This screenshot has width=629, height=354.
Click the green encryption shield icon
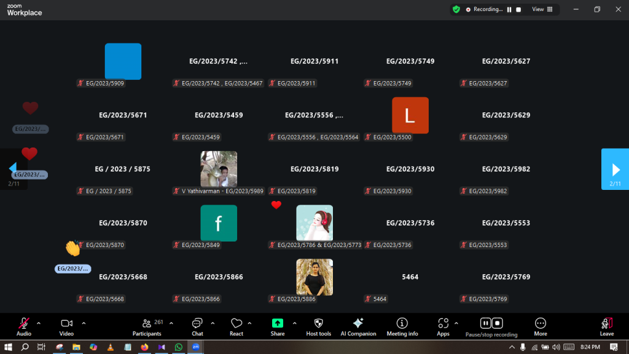(x=456, y=9)
